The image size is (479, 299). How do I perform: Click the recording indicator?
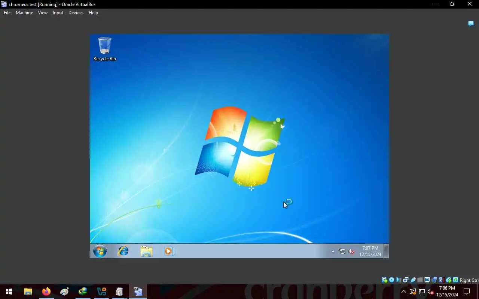point(434,280)
